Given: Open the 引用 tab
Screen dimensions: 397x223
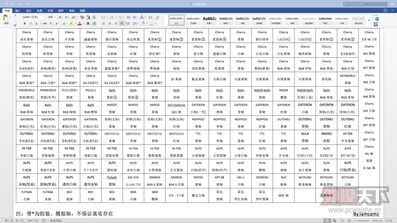Looking at the screenshot, I should [x=50, y=10].
